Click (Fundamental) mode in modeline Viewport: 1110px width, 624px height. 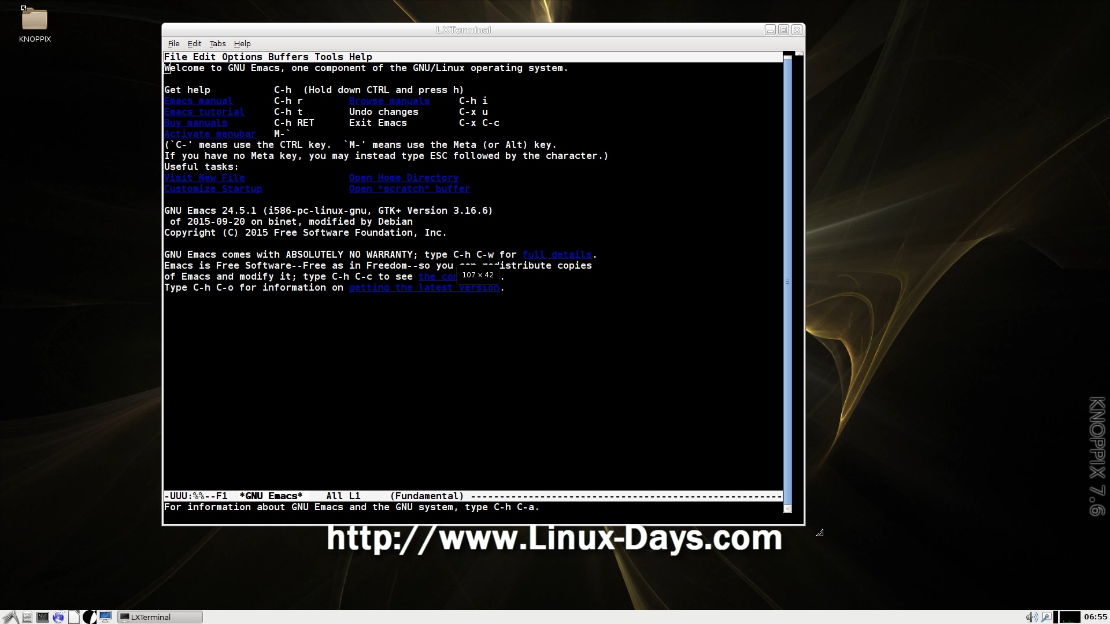(x=427, y=496)
